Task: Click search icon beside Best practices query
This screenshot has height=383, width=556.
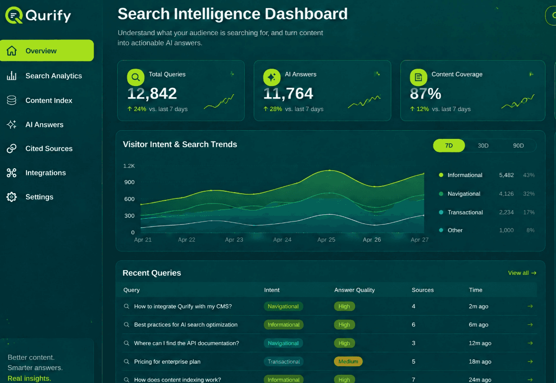Action: 126,324
